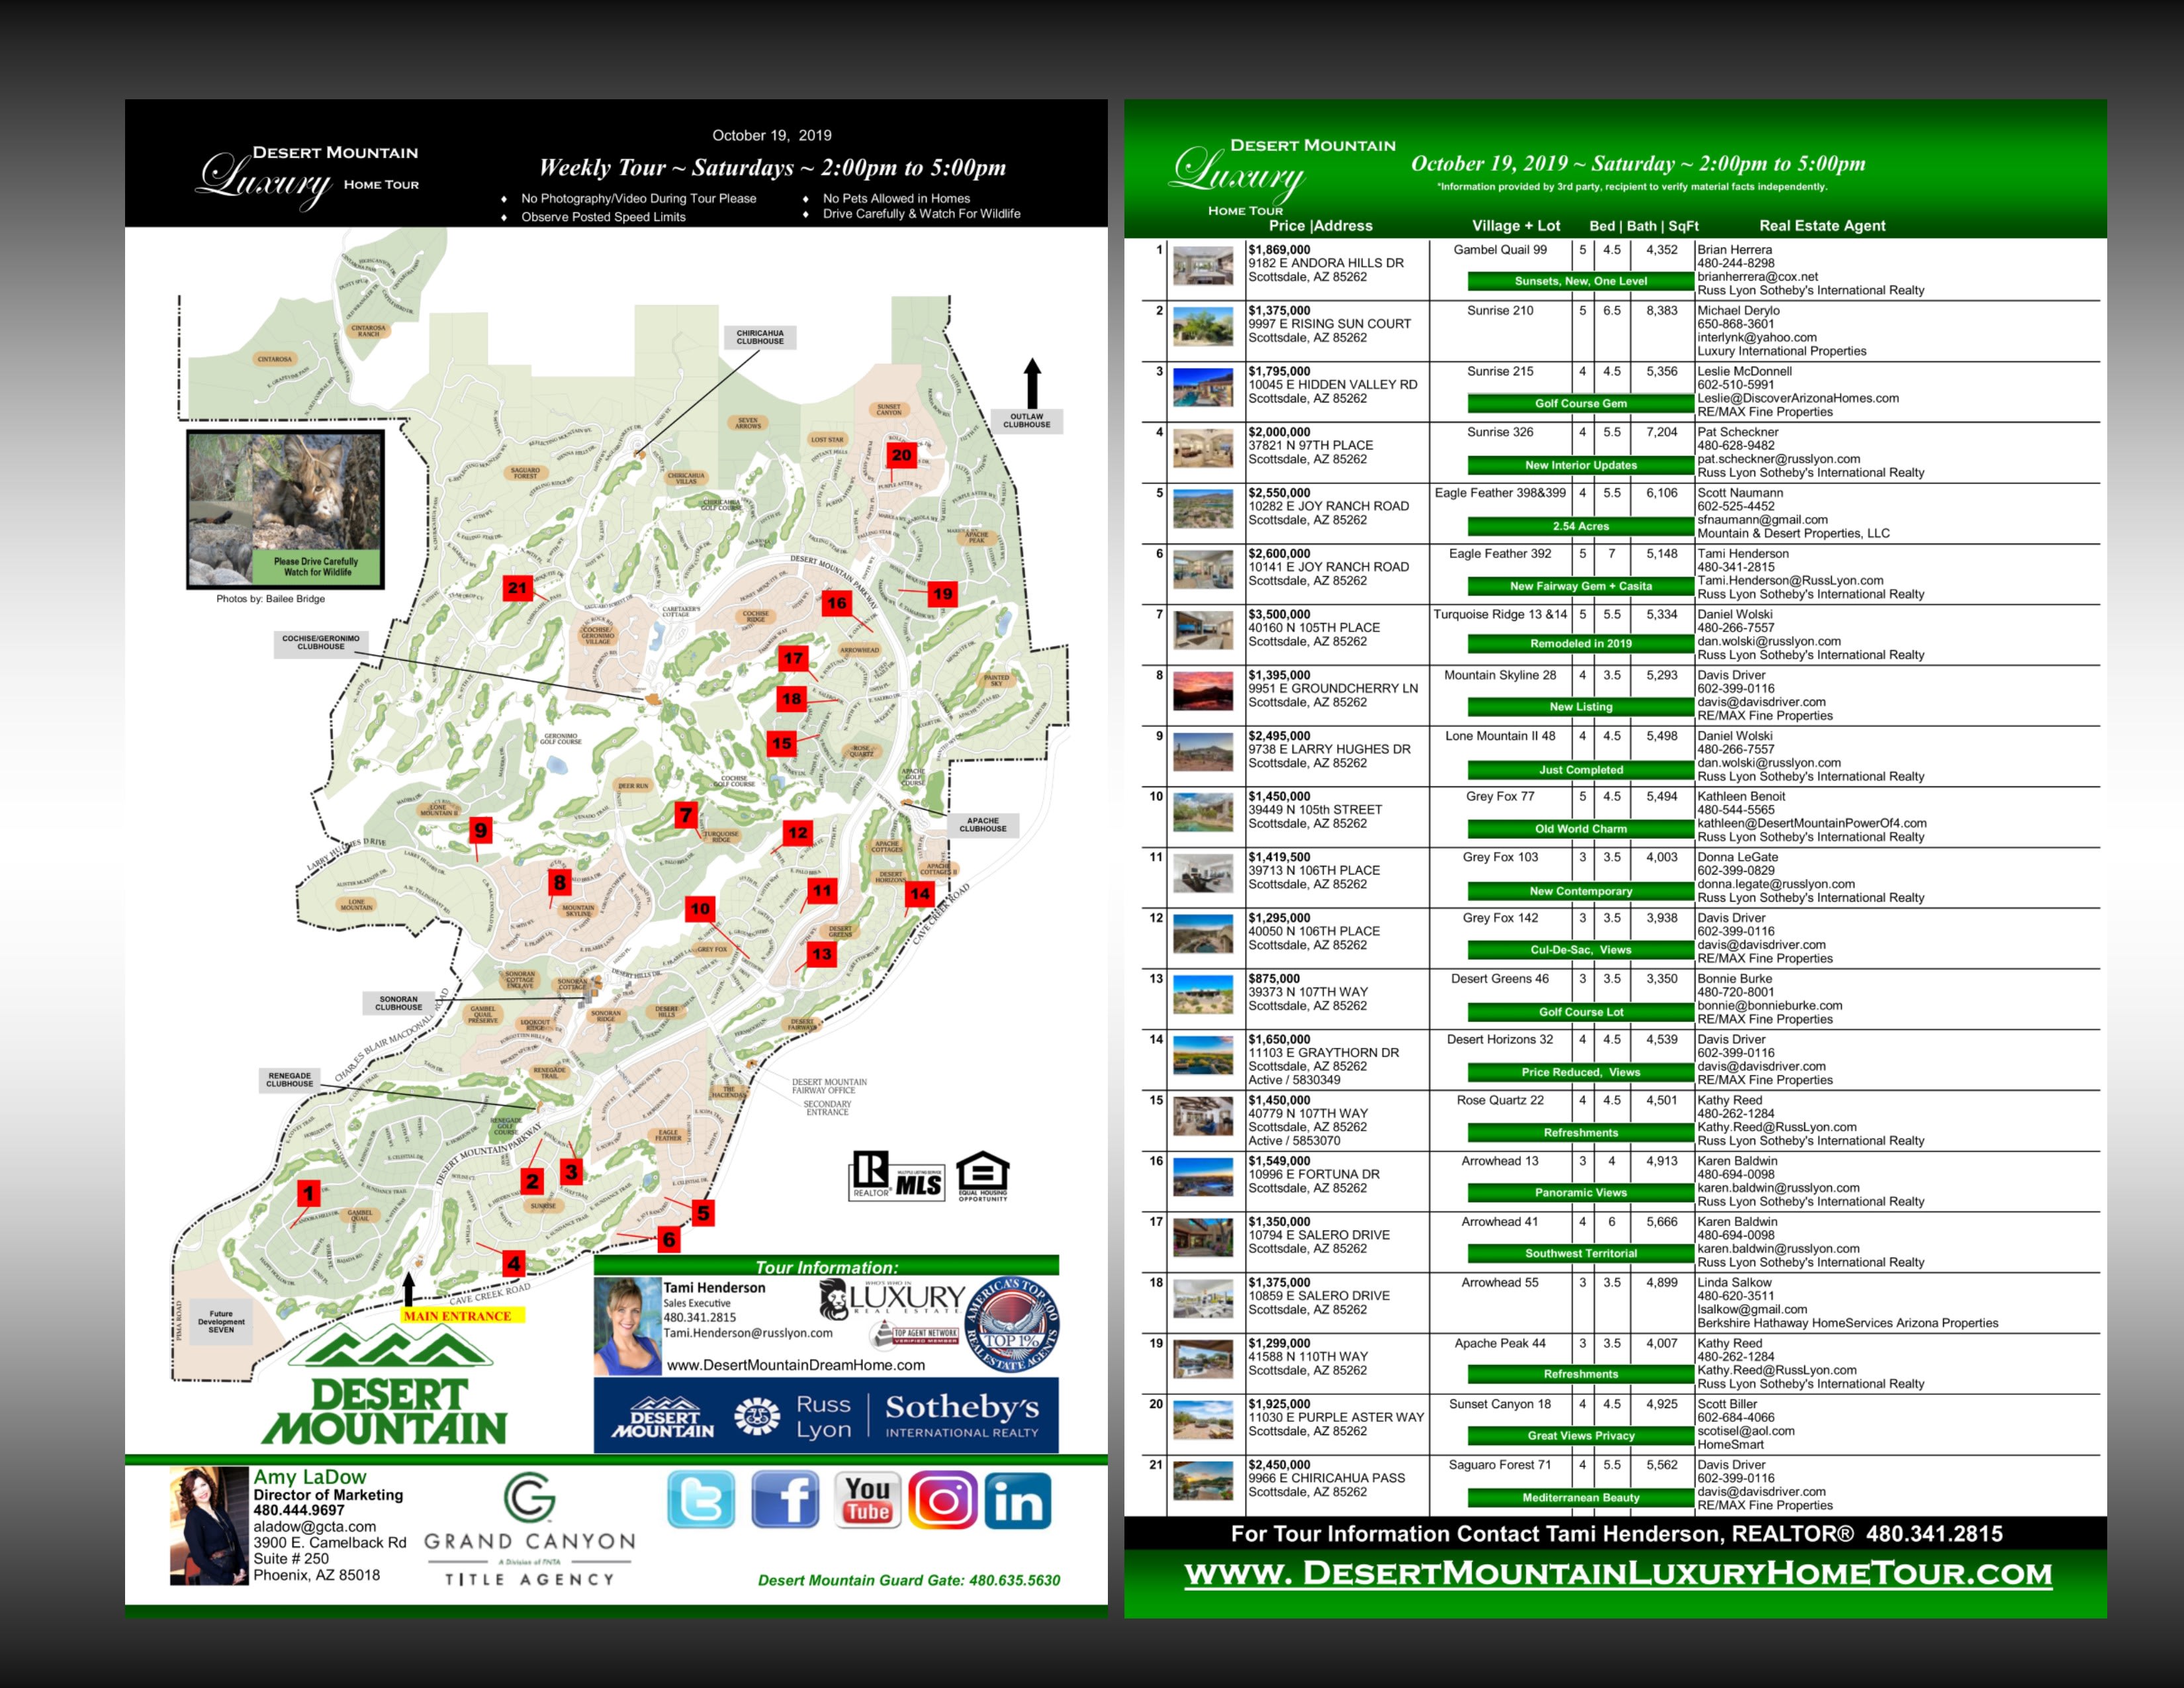Viewport: 2184px width, 1688px height.
Task: Open listing photo for 11103 E Graythorn Dr
Action: (1203, 1056)
